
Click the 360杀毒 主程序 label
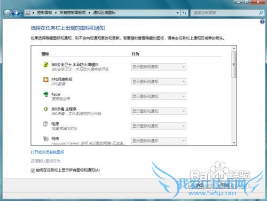tap(64, 109)
